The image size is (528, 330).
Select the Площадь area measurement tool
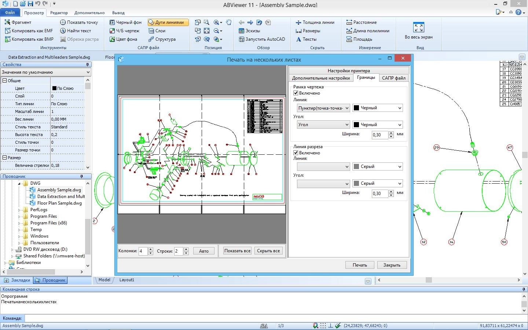point(359,39)
